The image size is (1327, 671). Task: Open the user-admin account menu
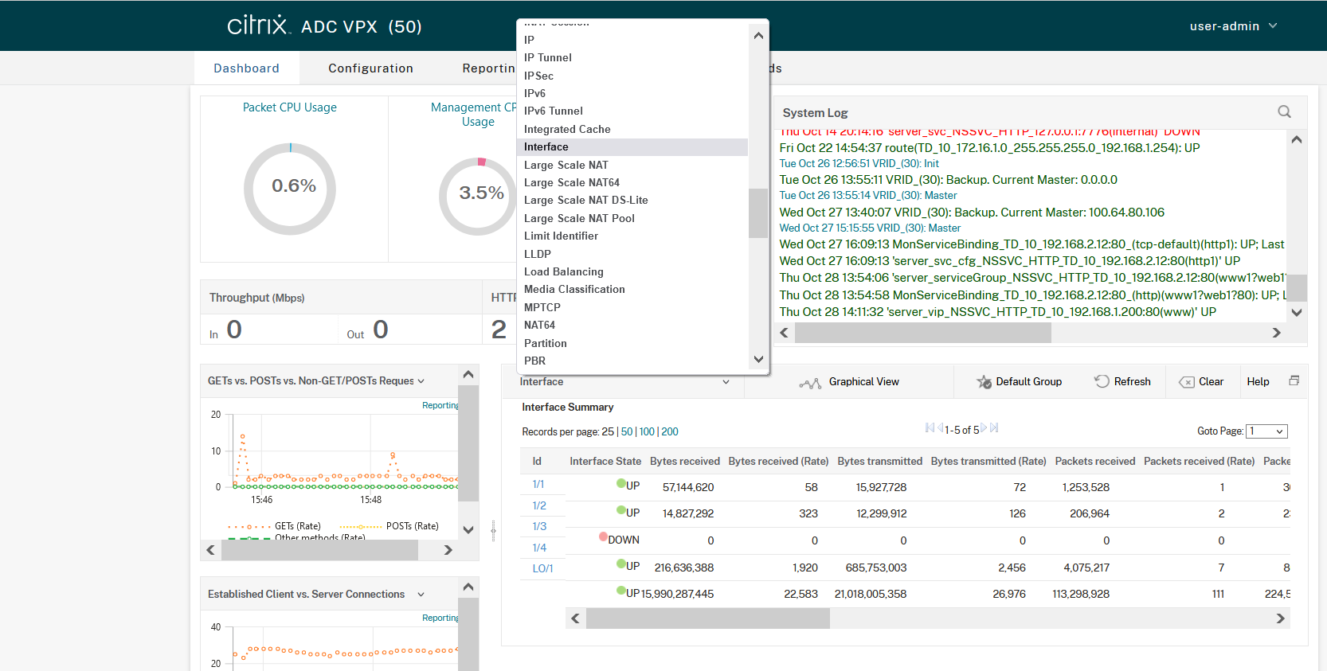(x=1233, y=26)
